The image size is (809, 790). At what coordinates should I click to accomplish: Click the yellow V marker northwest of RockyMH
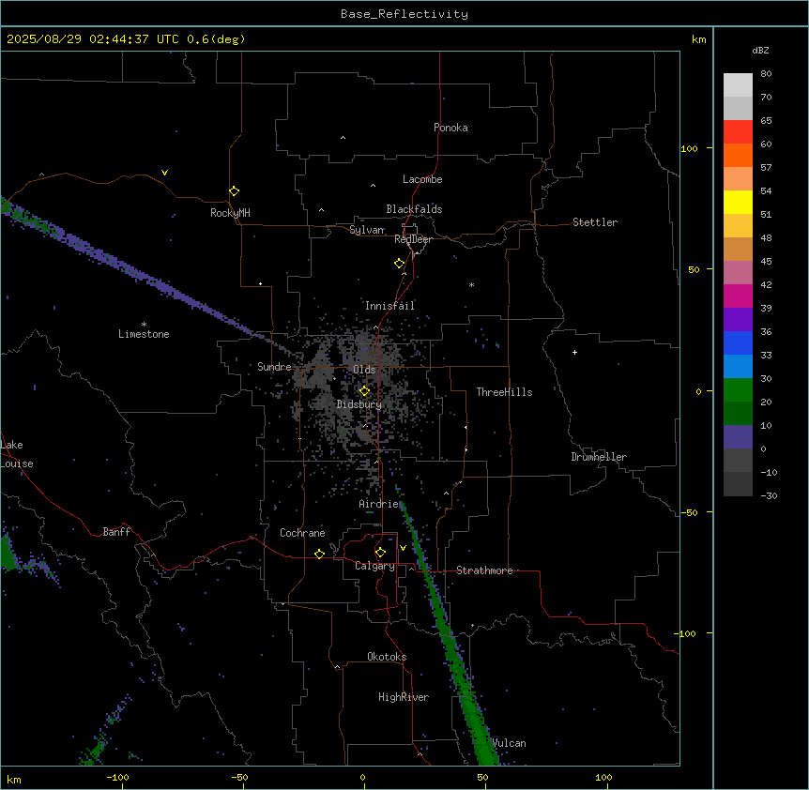tap(164, 173)
